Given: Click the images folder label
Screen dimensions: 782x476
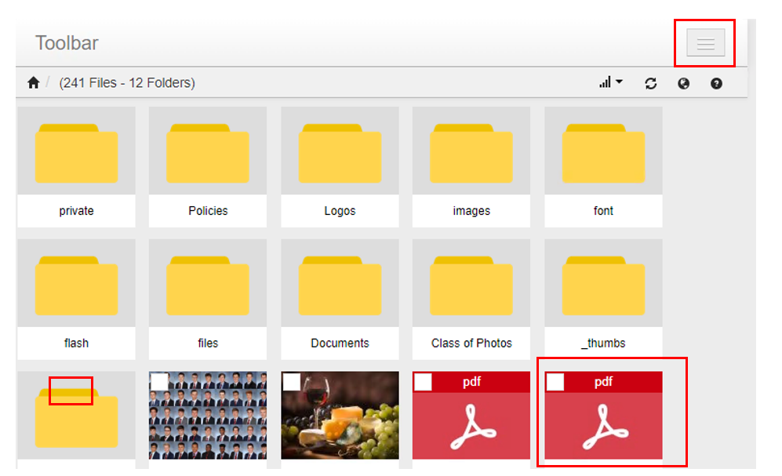Looking at the screenshot, I should click(471, 211).
